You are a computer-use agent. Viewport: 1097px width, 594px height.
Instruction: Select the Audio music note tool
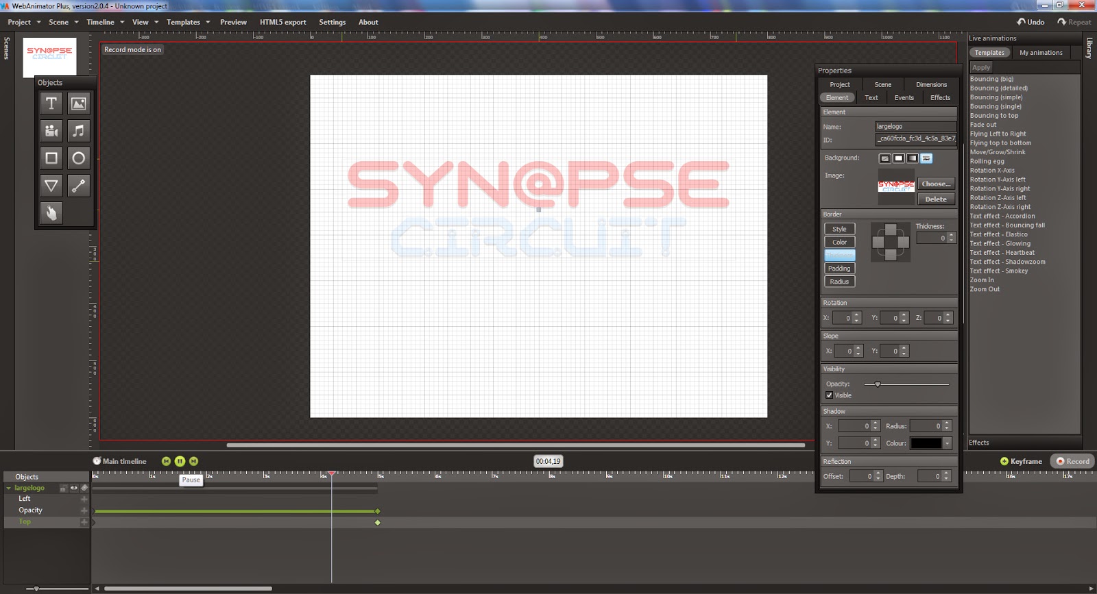pyautogui.click(x=79, y=131)
